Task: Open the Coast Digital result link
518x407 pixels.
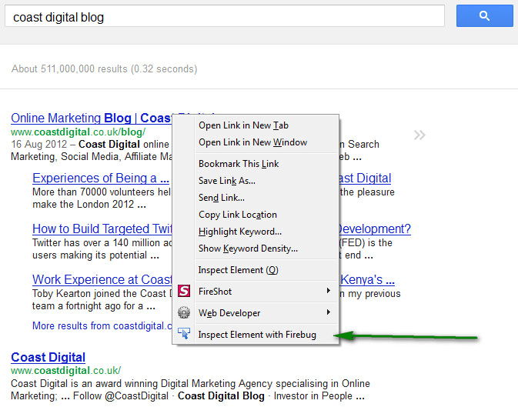Action: 48,358
